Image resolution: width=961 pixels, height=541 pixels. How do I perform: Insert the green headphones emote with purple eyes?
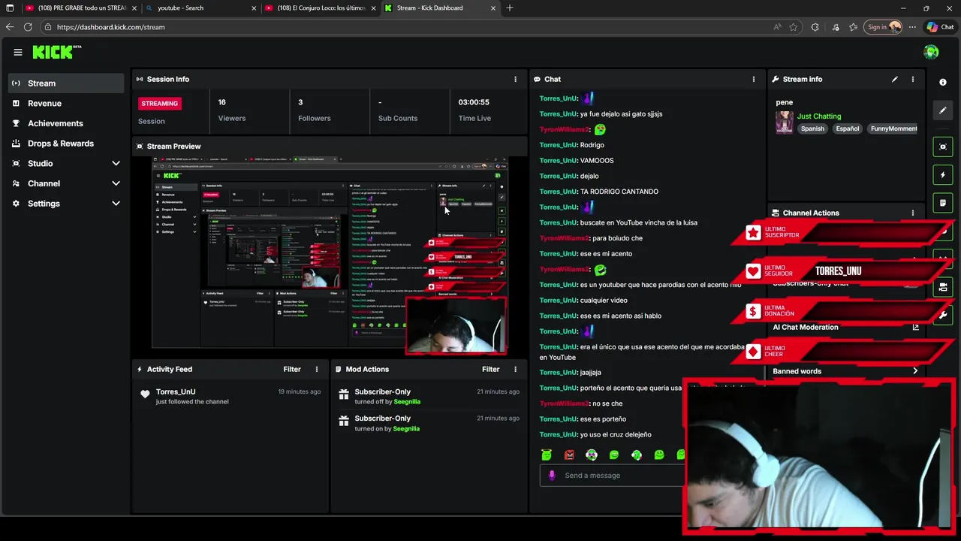coord(592,455)
